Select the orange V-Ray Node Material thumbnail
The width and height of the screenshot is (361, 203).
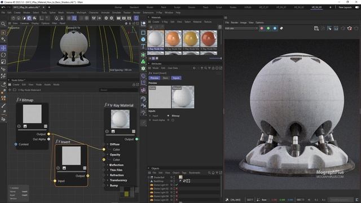tap(173, 39)
